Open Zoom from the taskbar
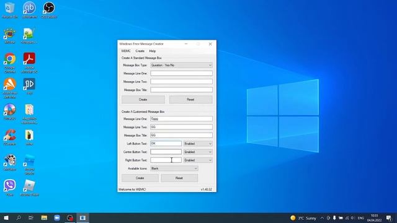Viewport: 397px width, 223px height. pyautogui.click(x=57, y=217)
